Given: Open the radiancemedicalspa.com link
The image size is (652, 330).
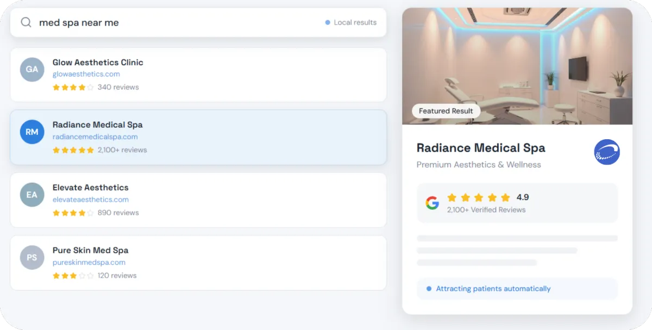Looking at the screenshot, I should coord(95,137).
